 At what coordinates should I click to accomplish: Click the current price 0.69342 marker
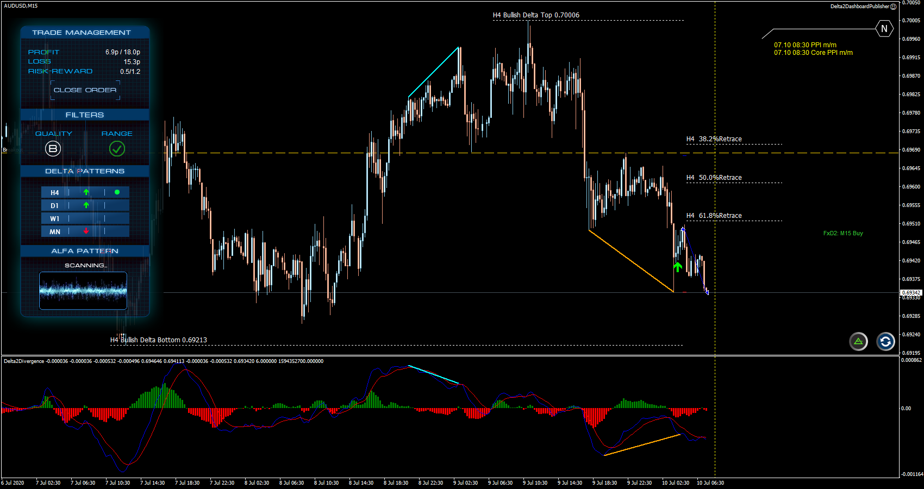(911, 293)
